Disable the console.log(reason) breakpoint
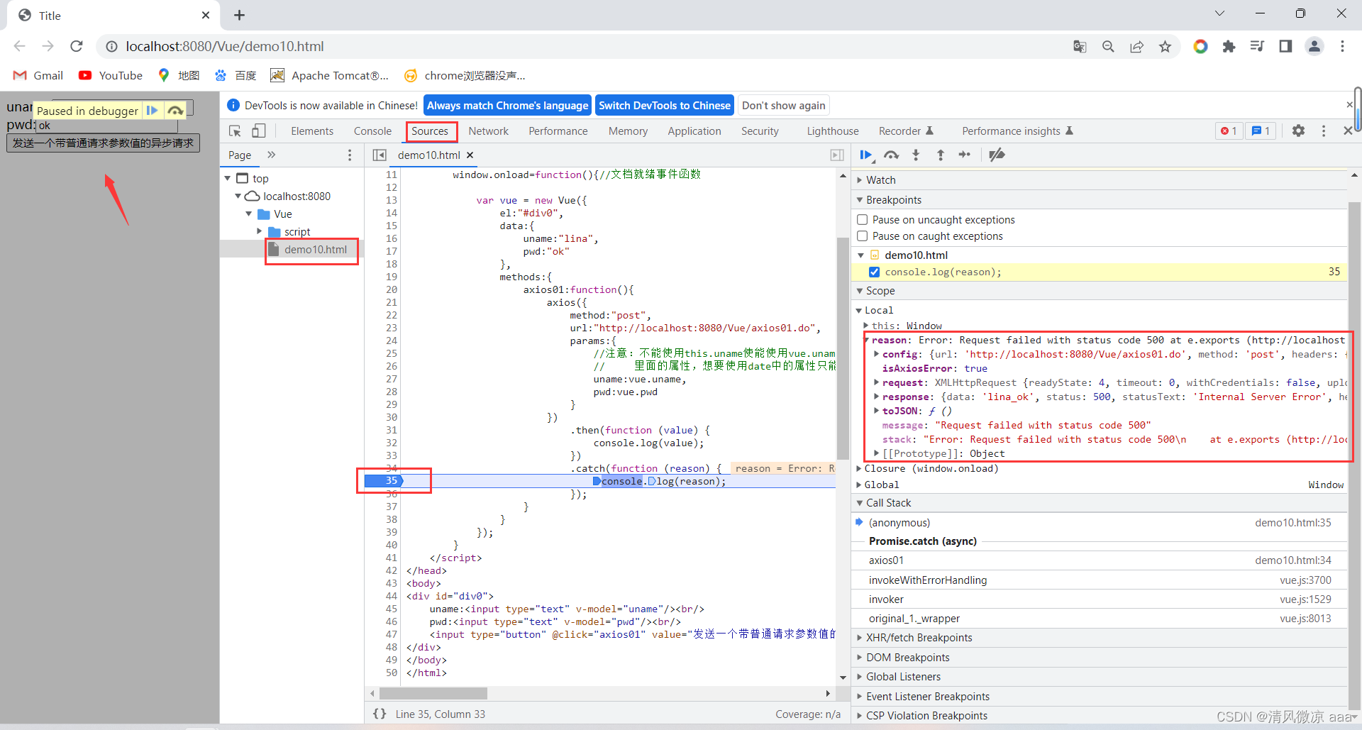 (874, 272)
